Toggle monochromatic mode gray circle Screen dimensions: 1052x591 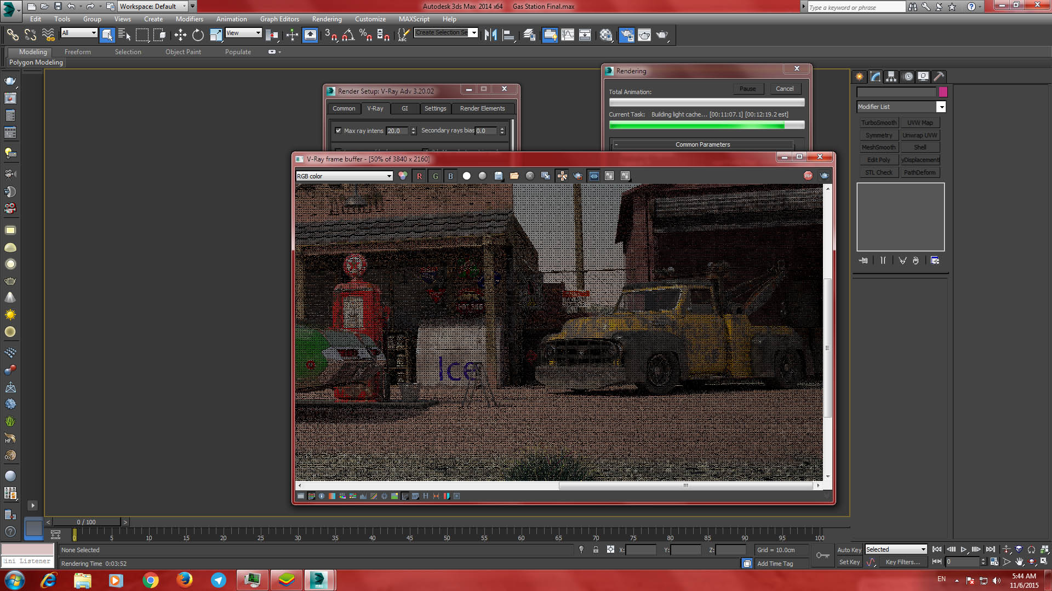[482, 176]
